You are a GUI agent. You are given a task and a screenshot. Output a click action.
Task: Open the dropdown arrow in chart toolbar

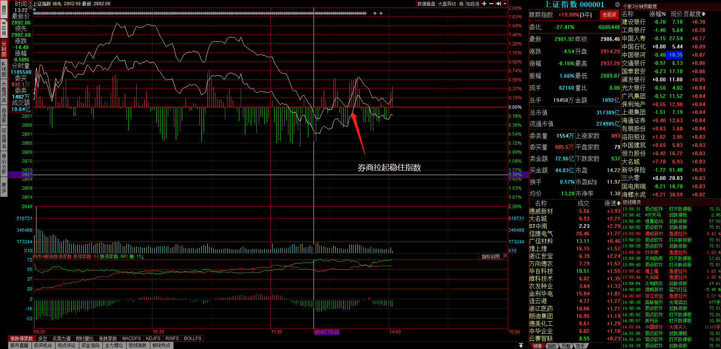pos(505,4)
